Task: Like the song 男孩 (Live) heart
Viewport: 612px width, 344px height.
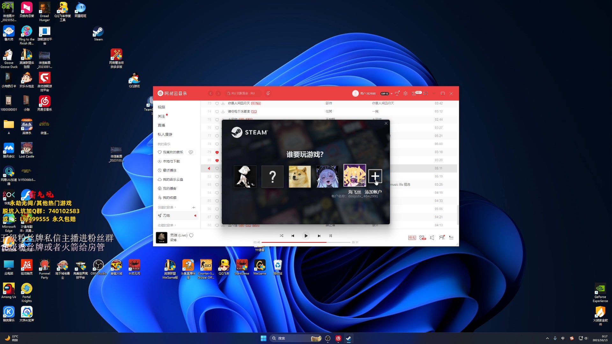Action: 191,235
